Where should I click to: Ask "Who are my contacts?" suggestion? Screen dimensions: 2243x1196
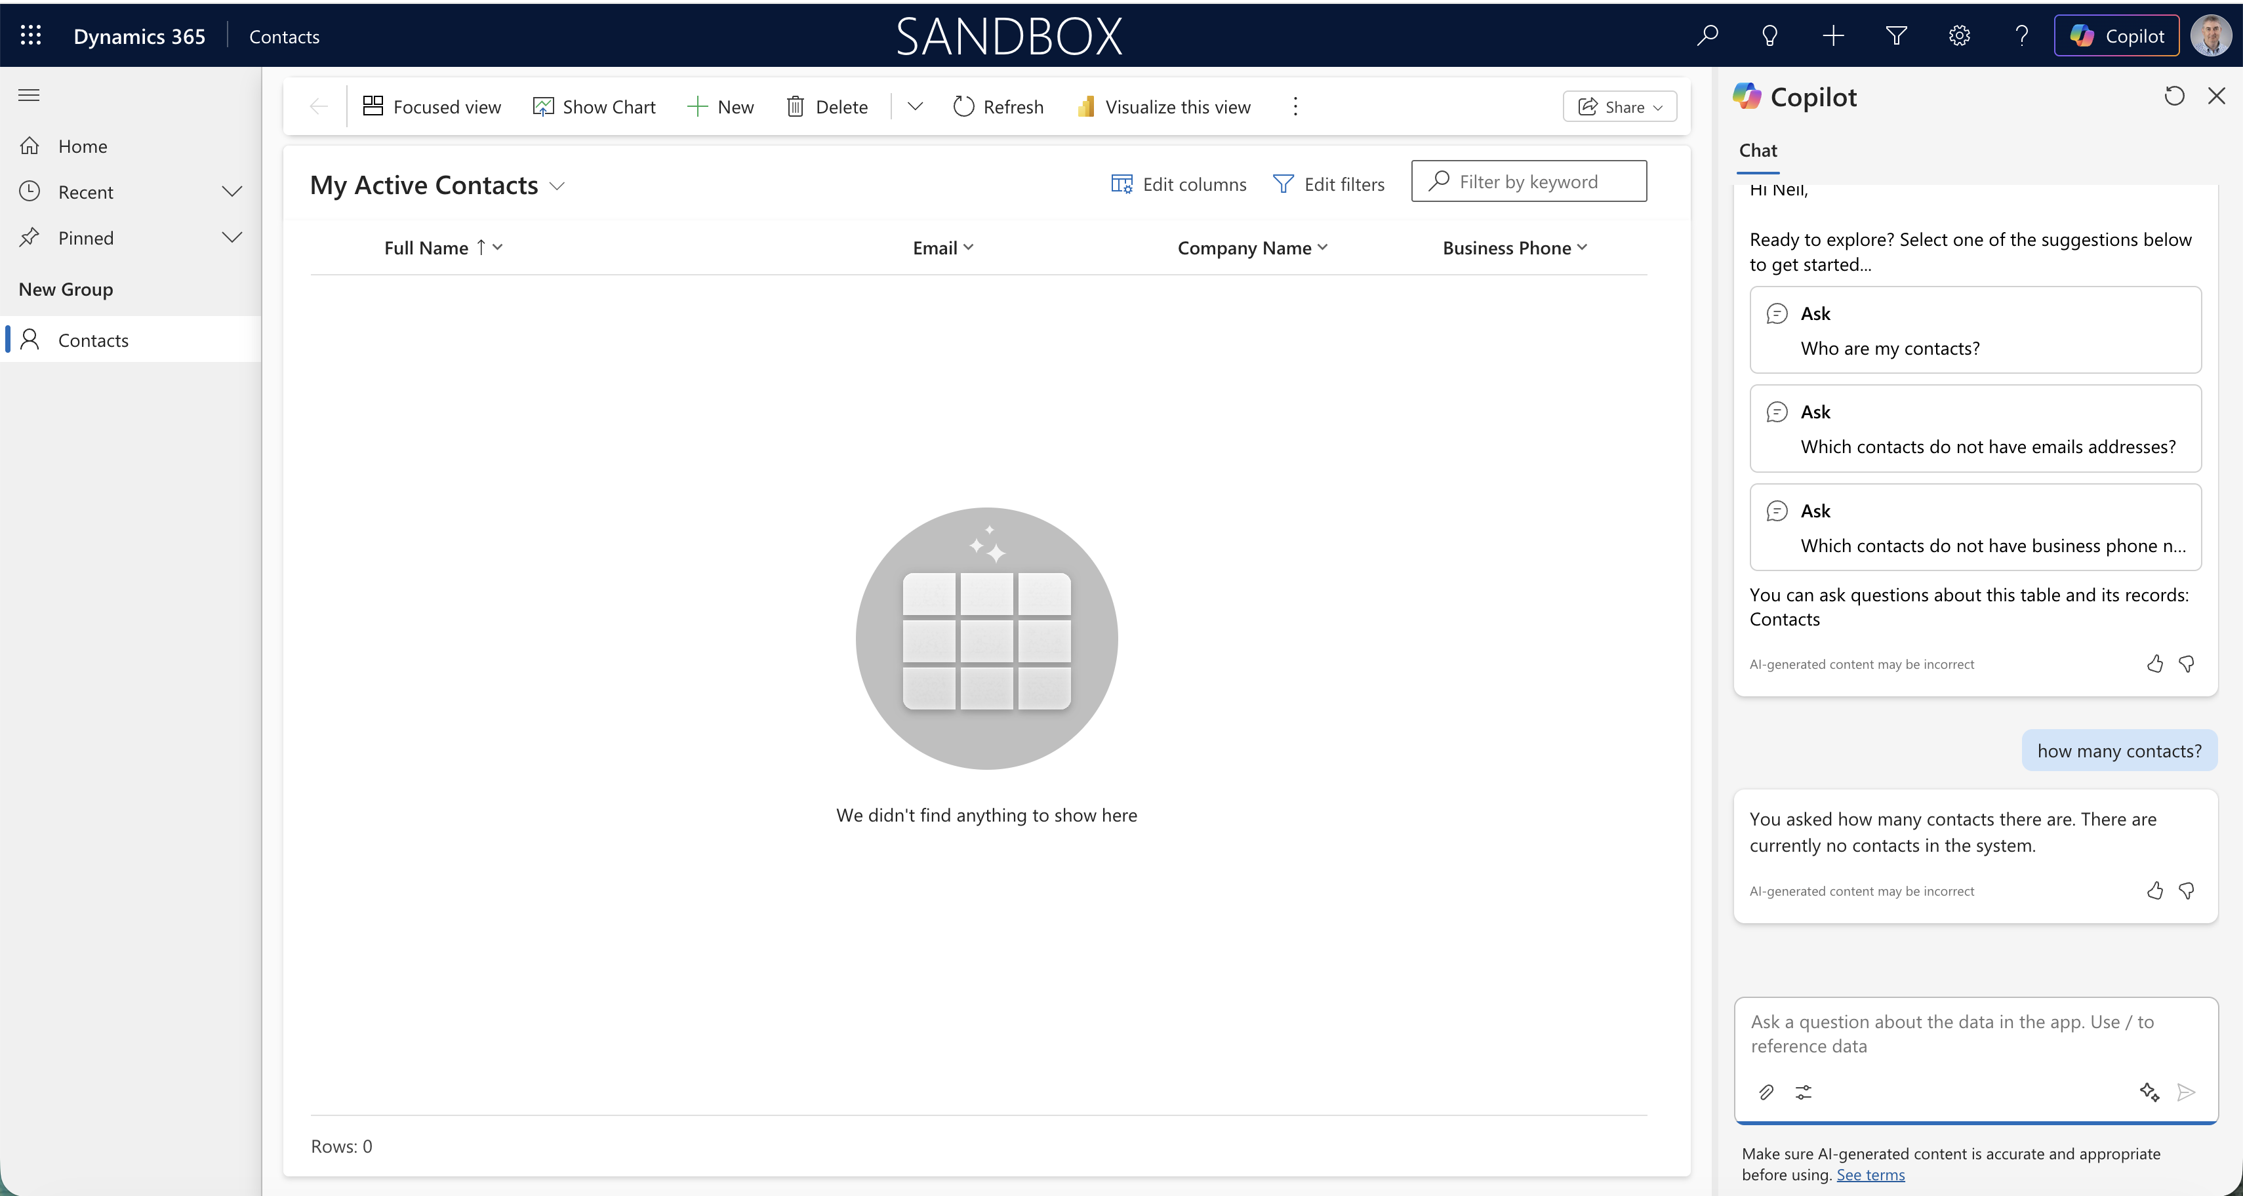pyautogui.click(x=1975, y=330)
